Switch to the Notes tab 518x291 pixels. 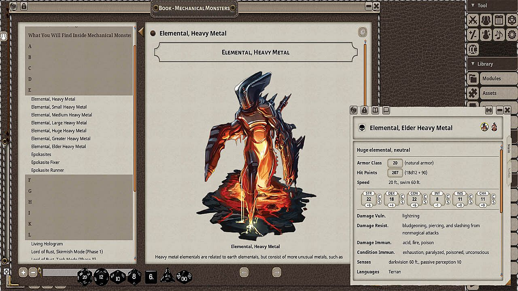click(x=509, y=173)
